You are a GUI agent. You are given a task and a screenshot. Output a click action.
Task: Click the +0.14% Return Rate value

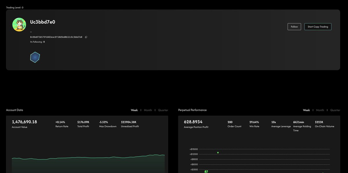tap(60, 122)
